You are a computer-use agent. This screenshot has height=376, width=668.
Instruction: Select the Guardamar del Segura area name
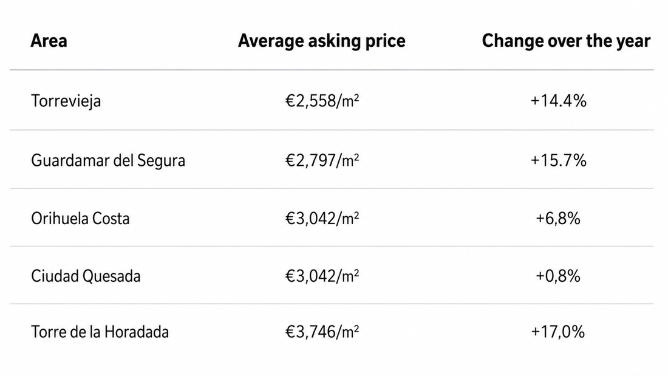(x=108, y=161)
